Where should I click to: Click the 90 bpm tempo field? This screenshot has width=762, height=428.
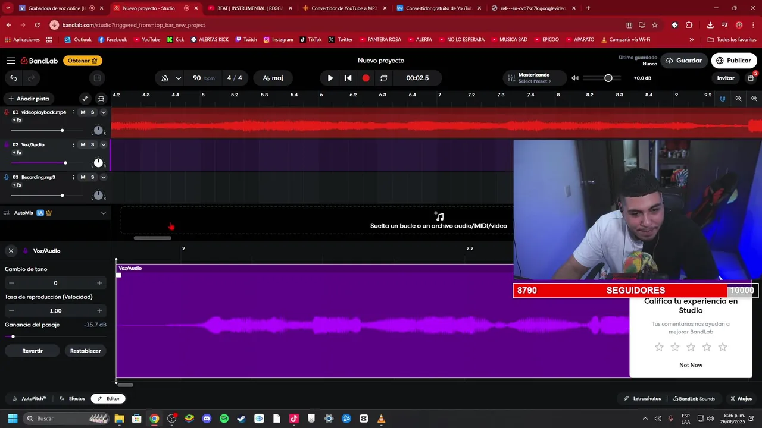pos(204,78)
